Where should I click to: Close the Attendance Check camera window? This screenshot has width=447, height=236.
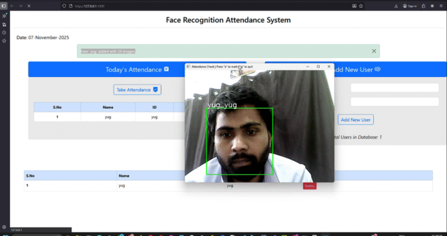328,66
